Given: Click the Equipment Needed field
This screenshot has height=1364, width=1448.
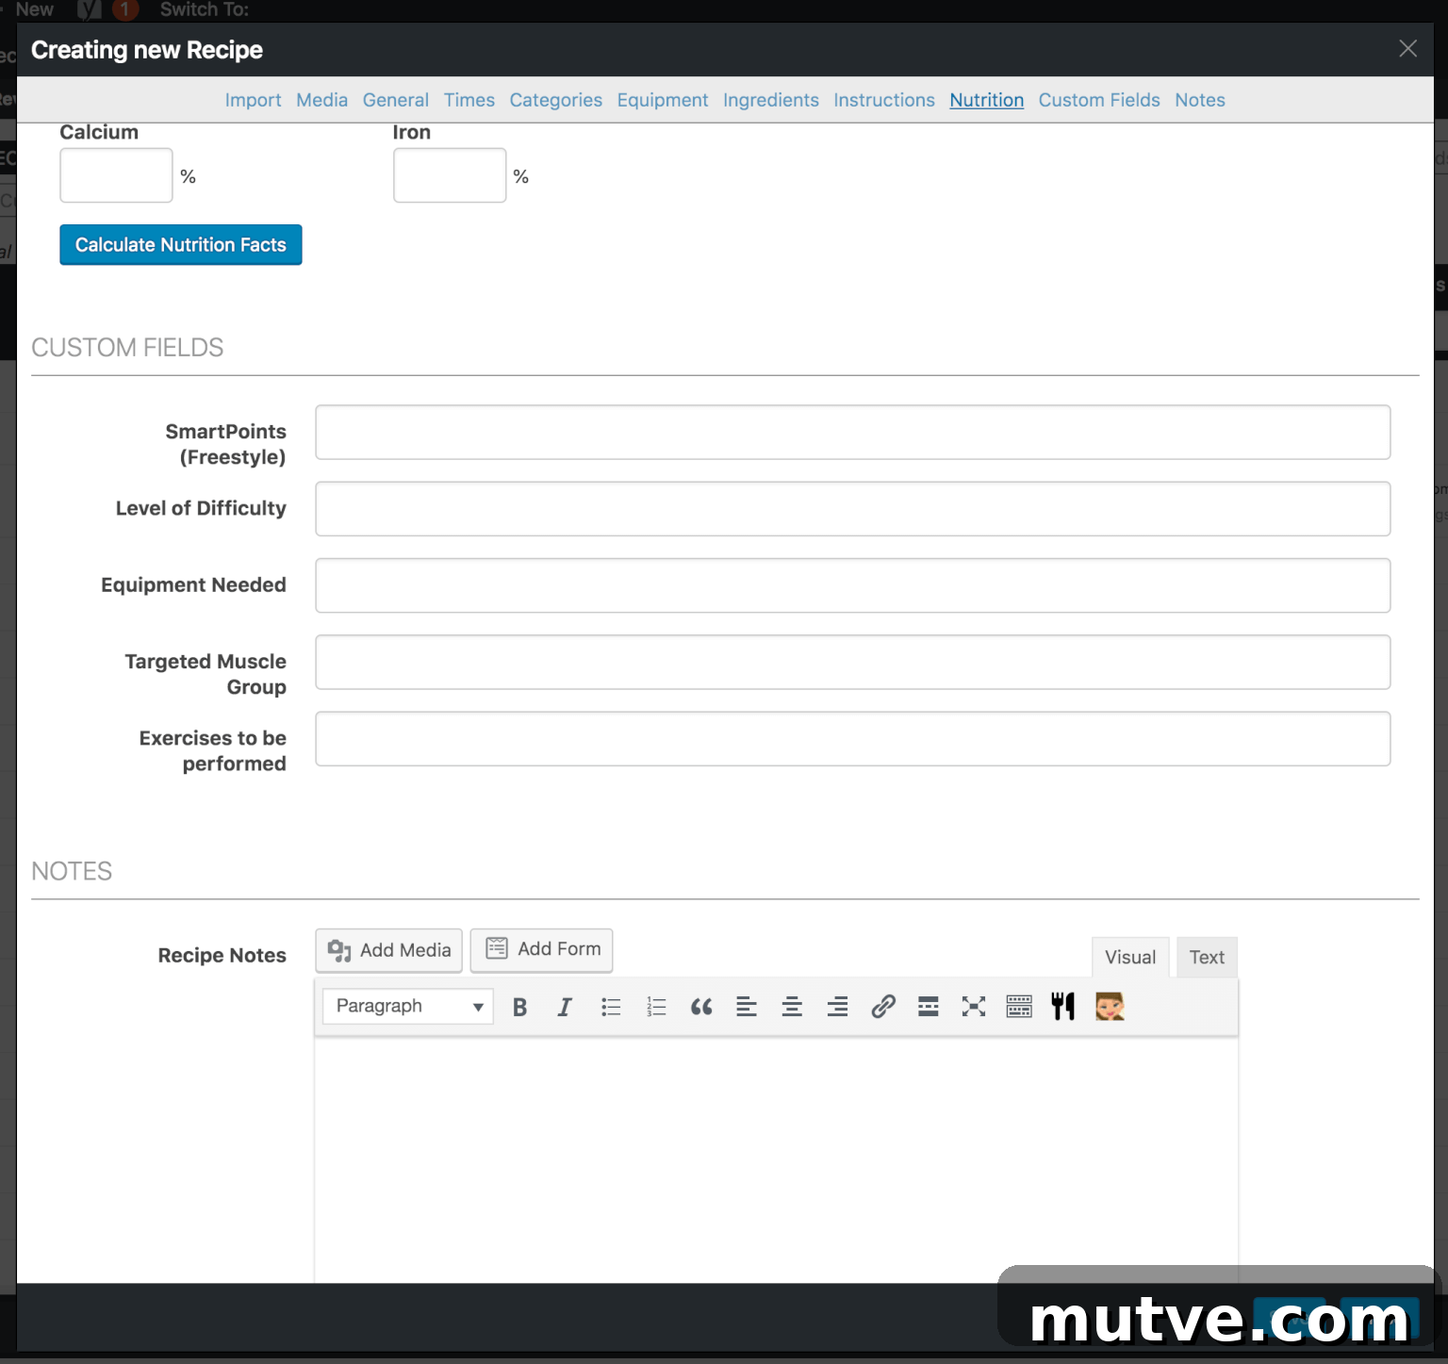Looking at the screenshot, I should click(x=852, y=585).
